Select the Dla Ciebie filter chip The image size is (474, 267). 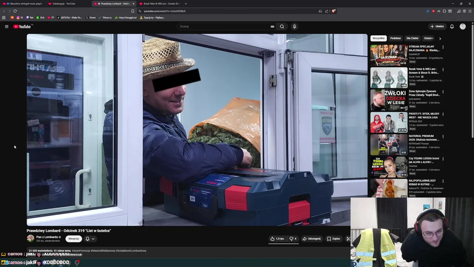click(413, 38)
